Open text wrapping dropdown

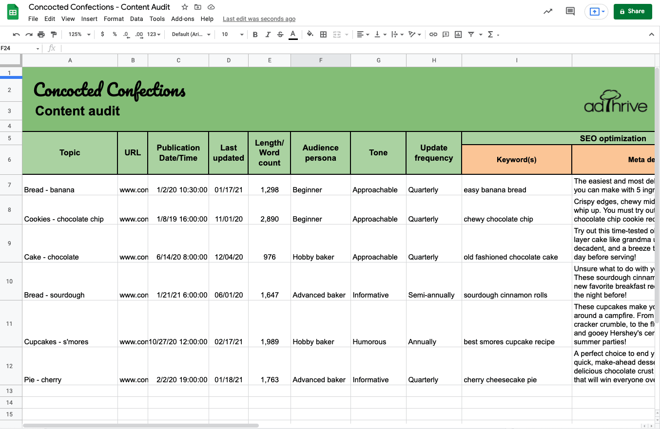[398, 35]
